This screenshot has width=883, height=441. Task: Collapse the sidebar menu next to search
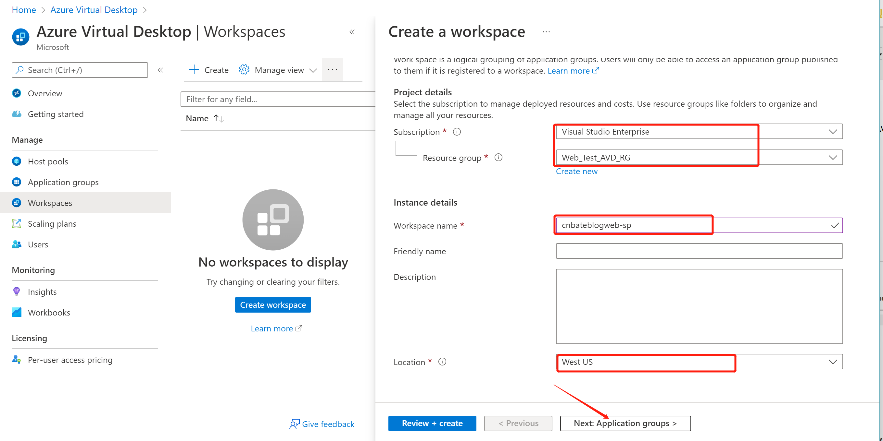160,70
